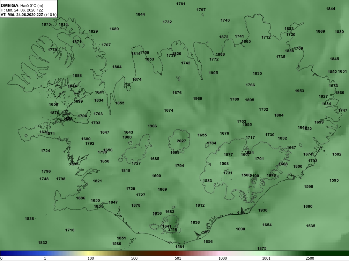
Task: Click the map value 1748
Action: pos(44,179)
